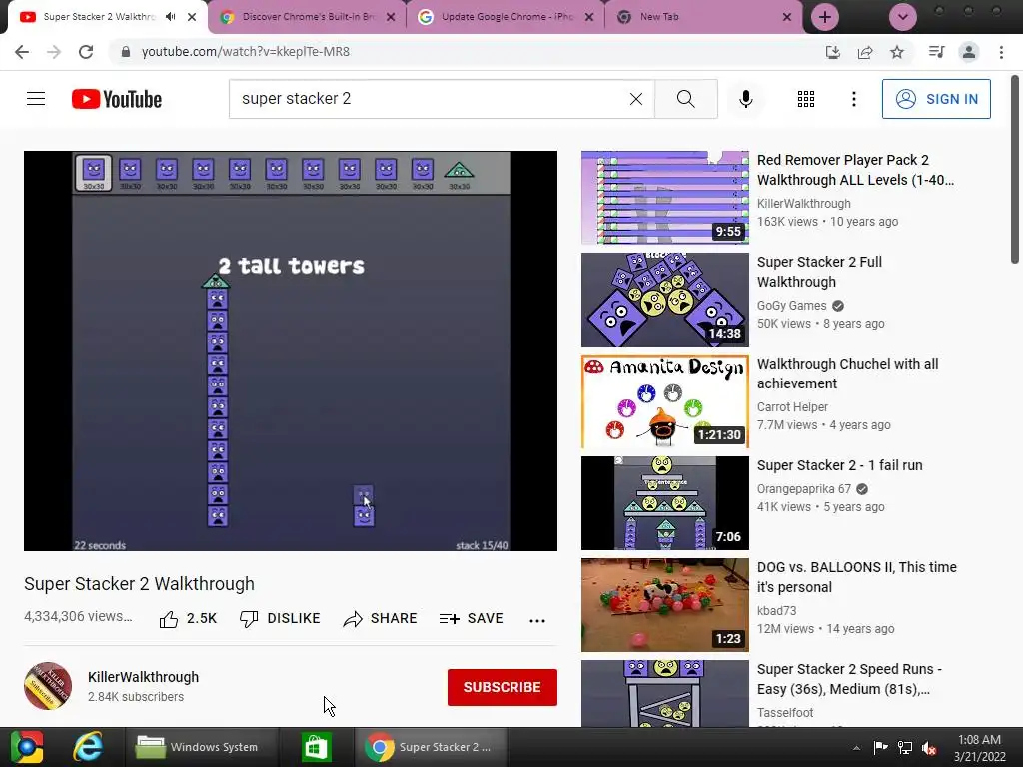The width and height of the screenshot is (1023, 767).
Task: Open YouTube apps grid
Action: [x=806, y=99]
